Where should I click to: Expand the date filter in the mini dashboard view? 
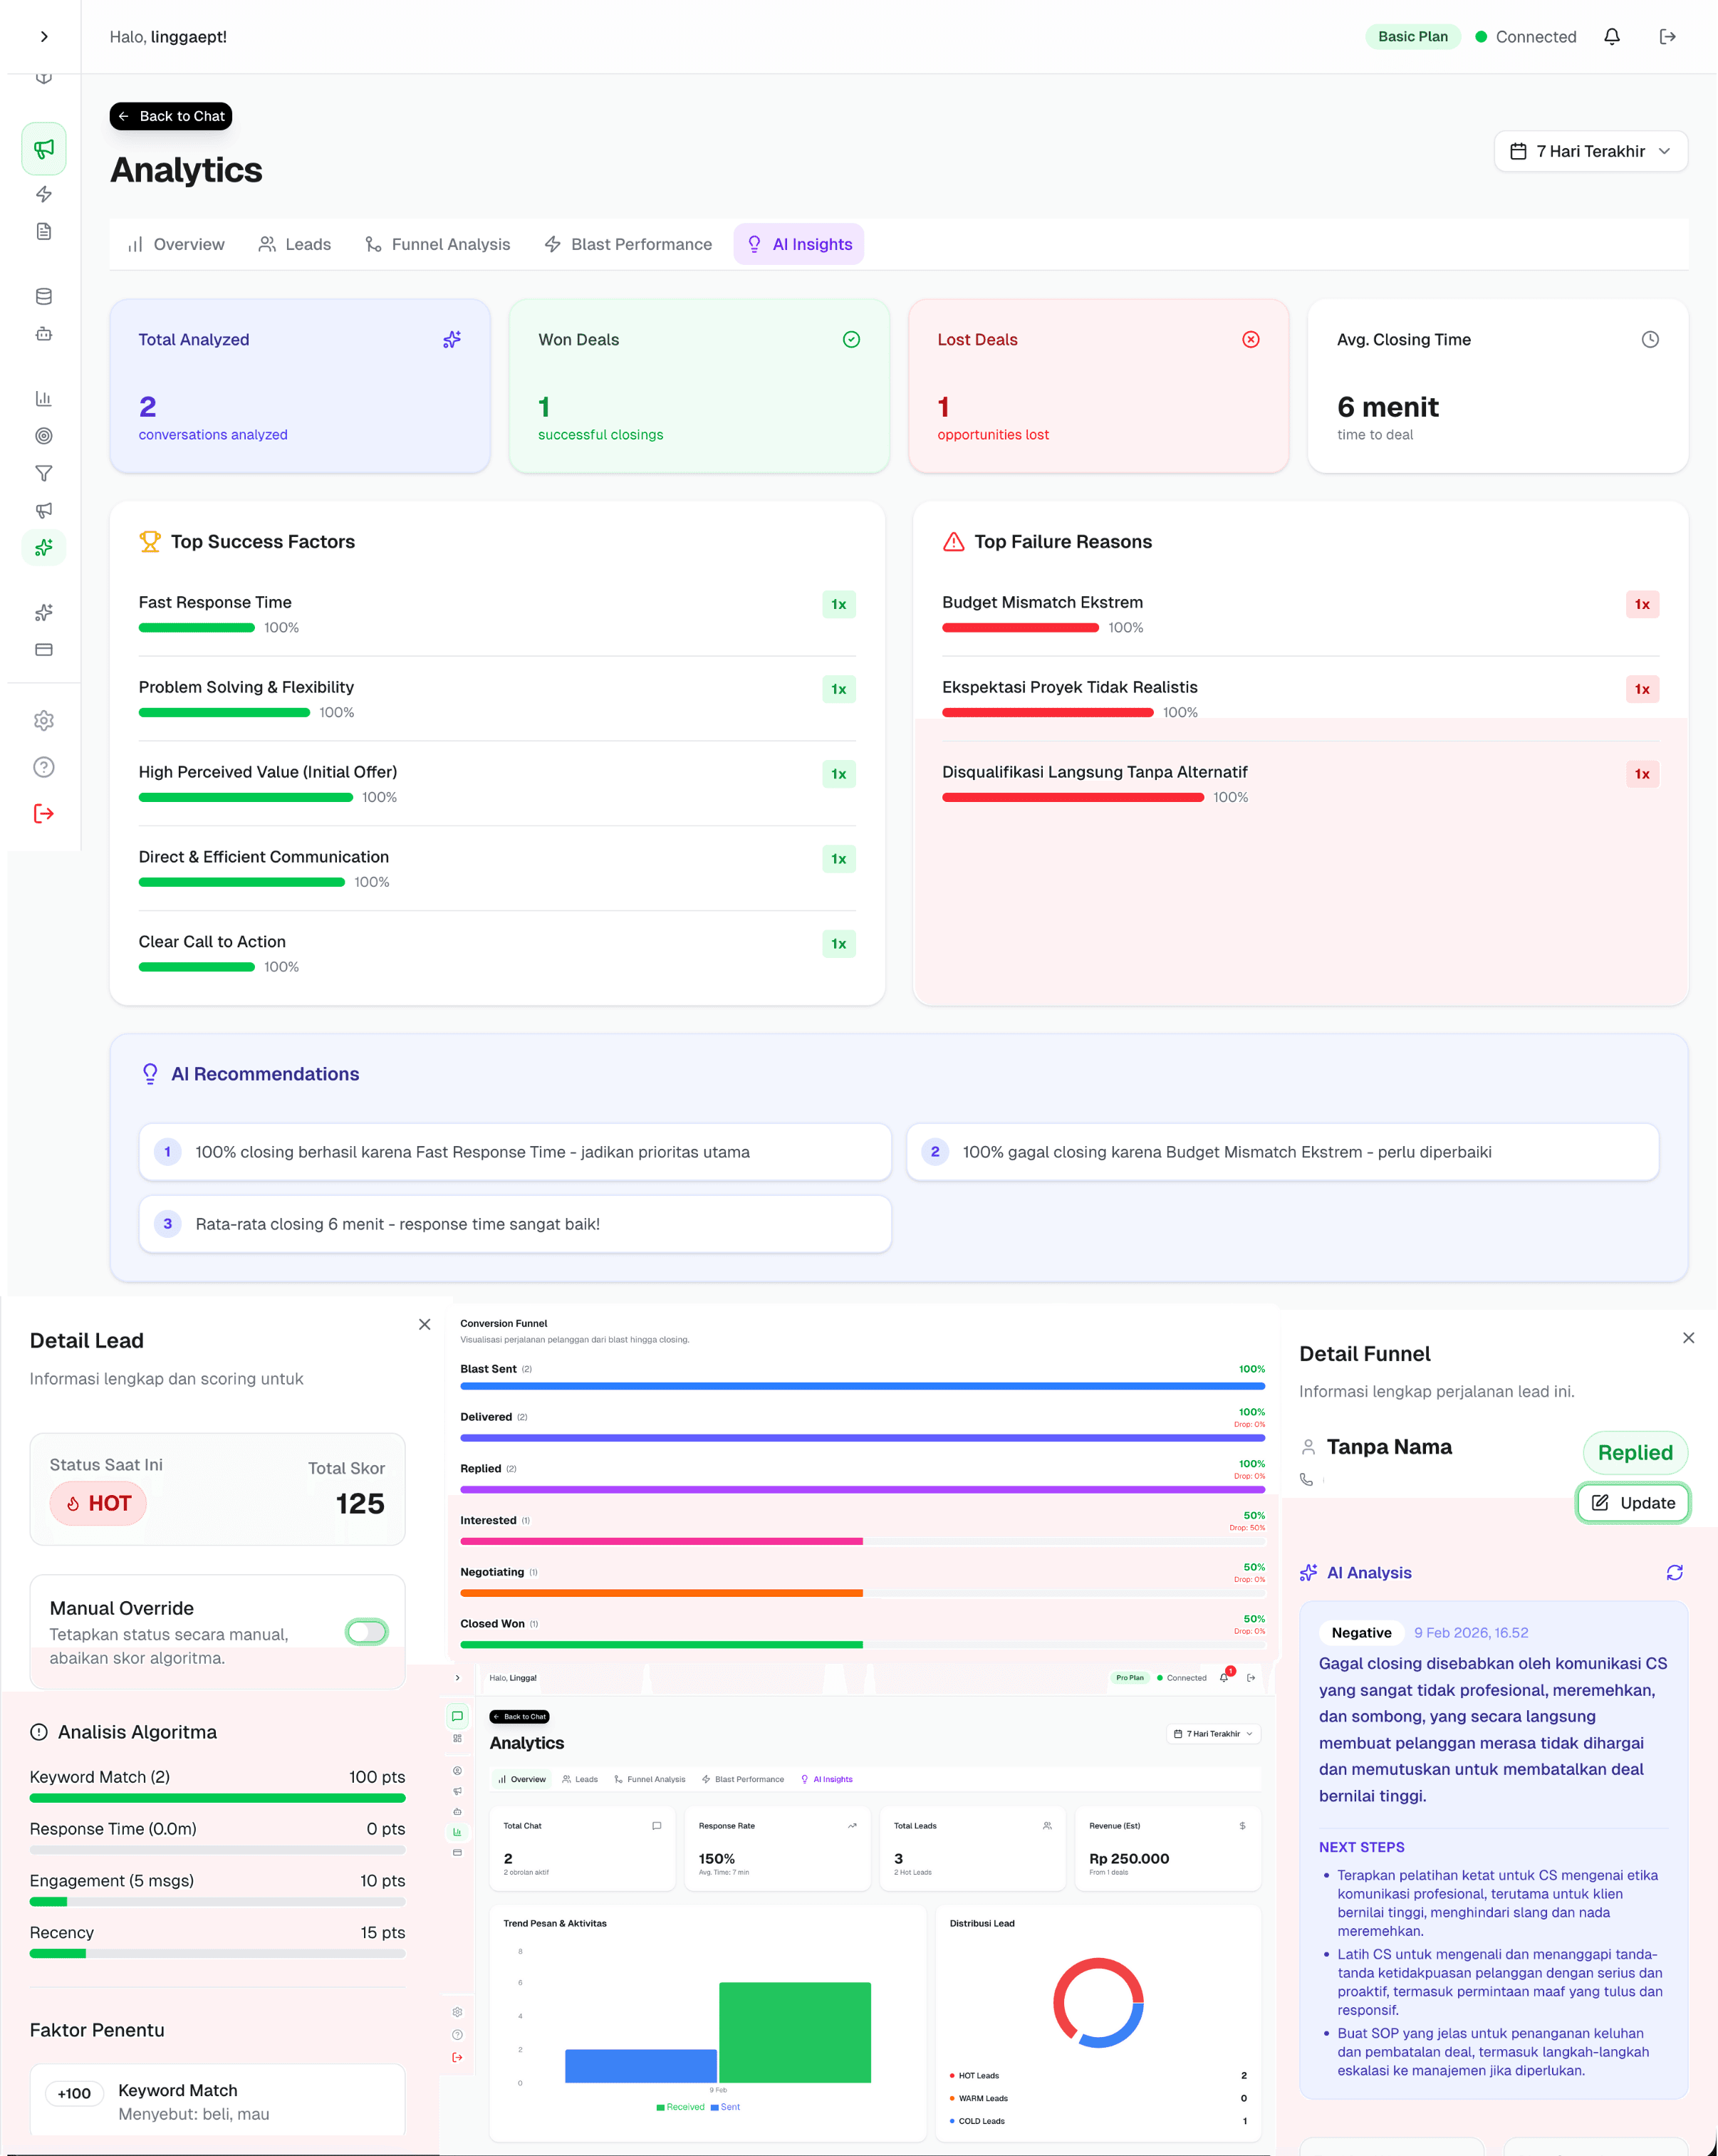[x=1212, y=1734]
